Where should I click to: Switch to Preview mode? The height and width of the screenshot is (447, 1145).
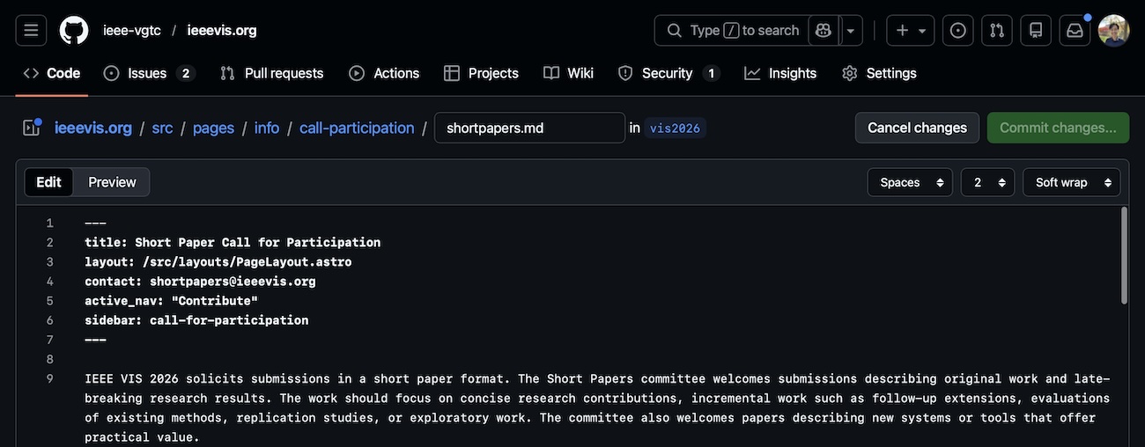point(112,182)
